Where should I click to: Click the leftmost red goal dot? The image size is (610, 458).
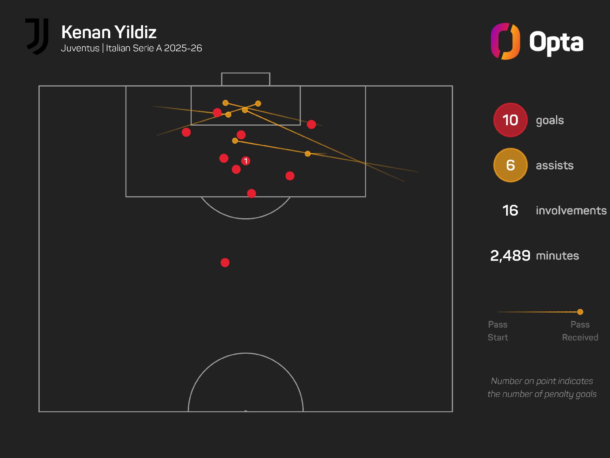(186, 132)
